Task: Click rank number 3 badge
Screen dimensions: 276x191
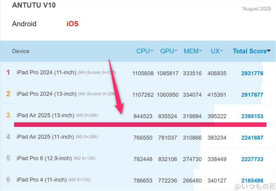Action: (x=8, y=115)
